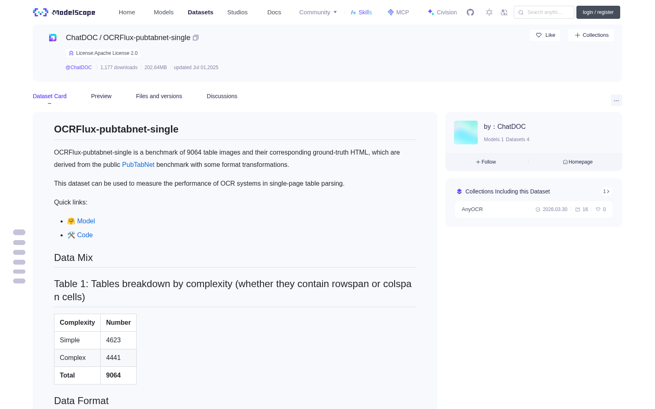Click the ChatDOC author gradient thumbnail

click(x=466, y=133)
